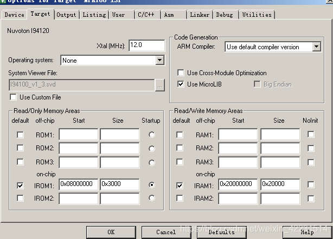Open the Debug tab

point(226,15)
